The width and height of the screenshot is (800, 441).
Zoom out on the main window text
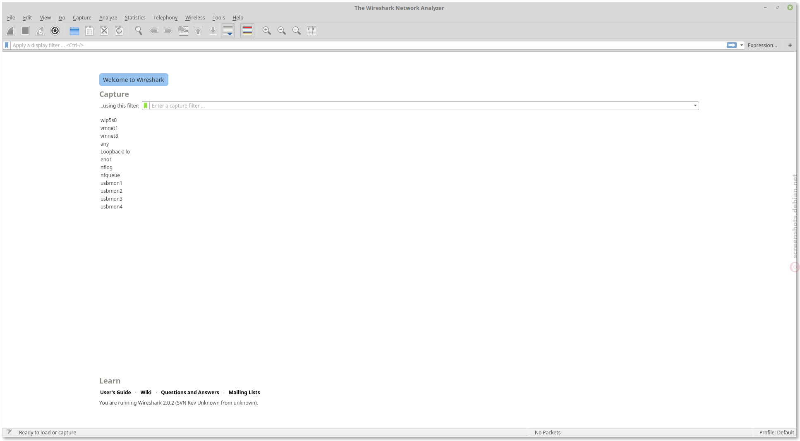[x=282, y=31]
